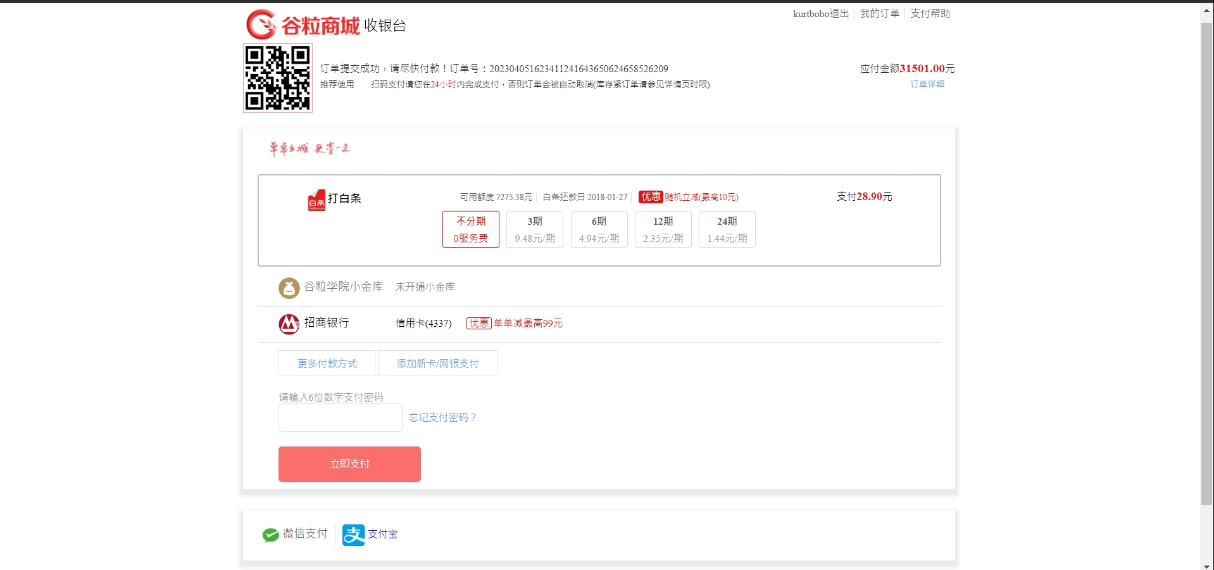Focus the 6-digit payment password field
The height and width of the screenshot is (570, 1214).
(341, 418)
